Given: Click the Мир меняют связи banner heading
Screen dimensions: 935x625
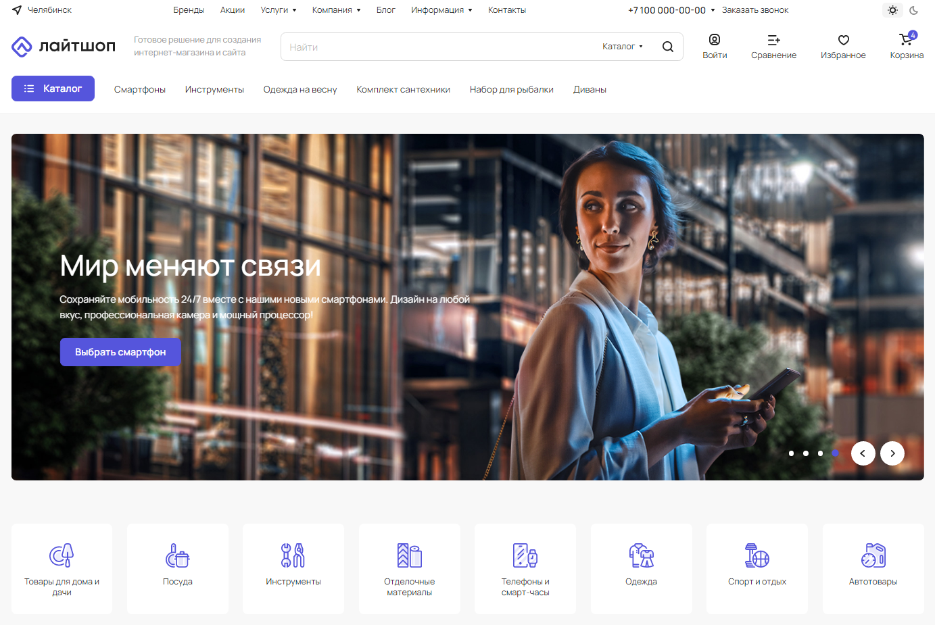Looking at the screenshot, I should tap(190, 266).
